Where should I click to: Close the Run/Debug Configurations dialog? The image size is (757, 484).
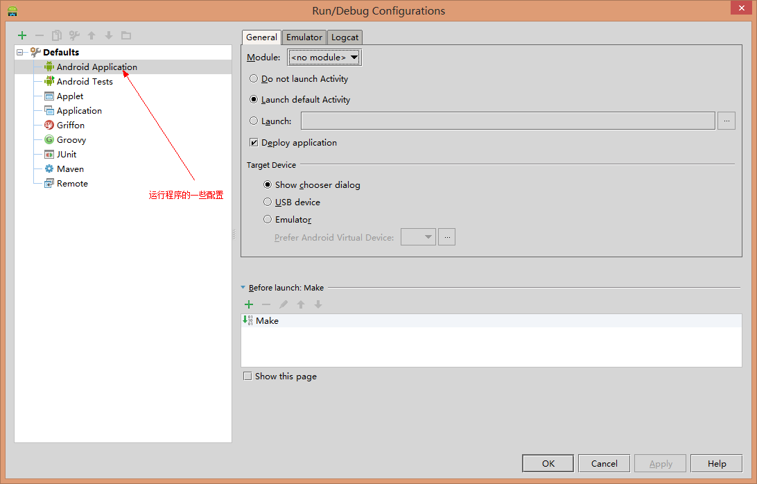tap(742, 8)
